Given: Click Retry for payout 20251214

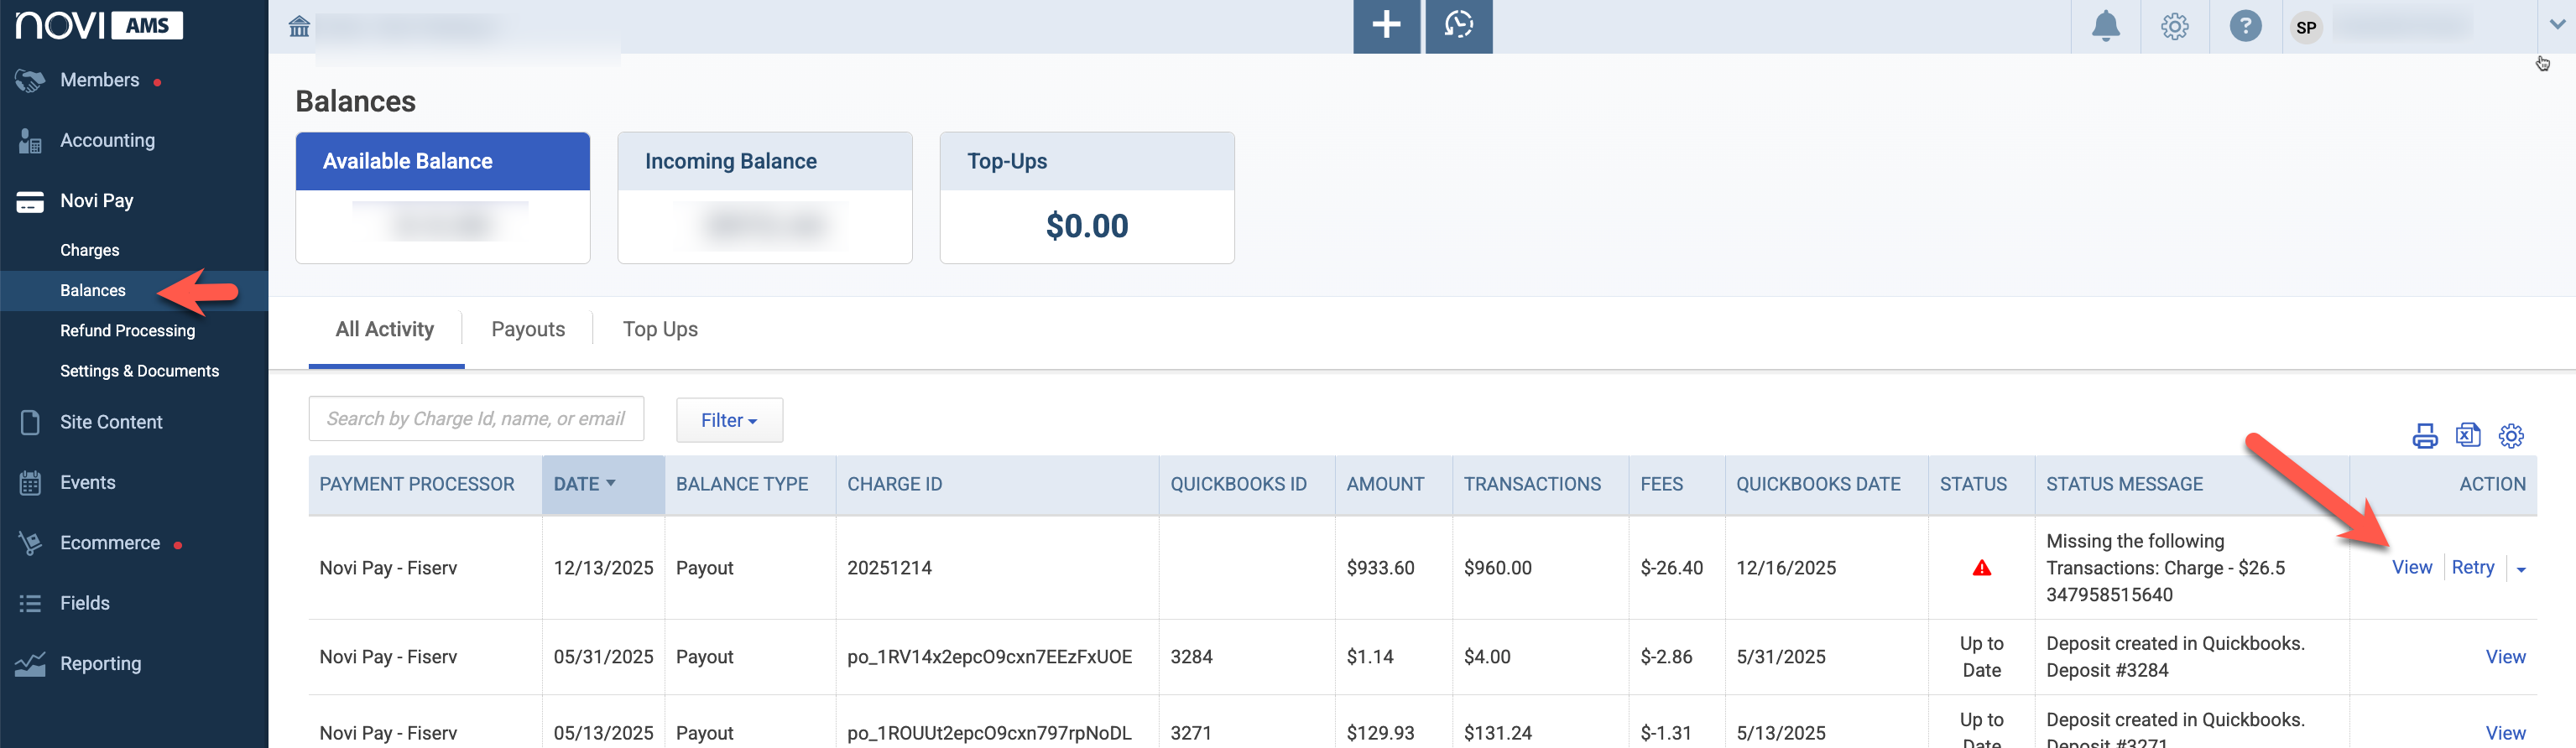Looking at the screenshot, I should click(x=2472, y=567).
